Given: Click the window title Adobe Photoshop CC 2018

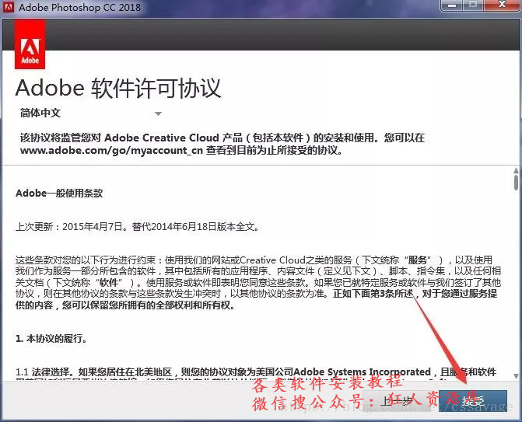Looking at the screenshot, I should pyautogui.click(x=80, y=7).
